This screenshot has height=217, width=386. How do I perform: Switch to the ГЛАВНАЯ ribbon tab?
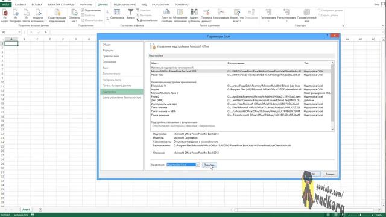[20, 5]
